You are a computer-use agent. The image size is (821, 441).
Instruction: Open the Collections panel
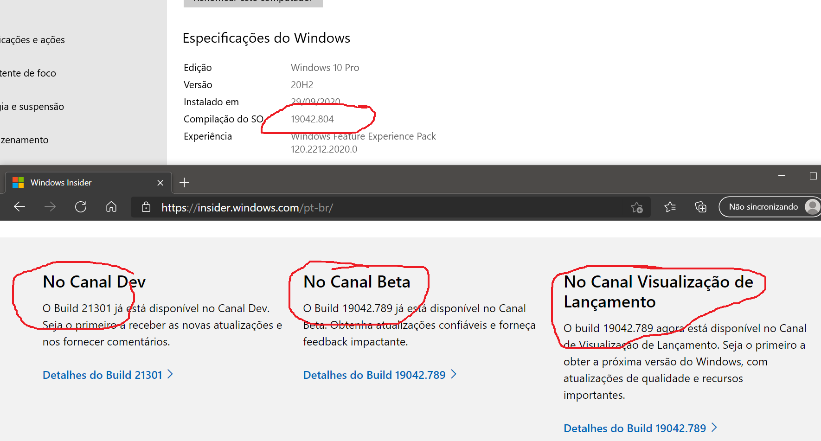pos(700,207)
